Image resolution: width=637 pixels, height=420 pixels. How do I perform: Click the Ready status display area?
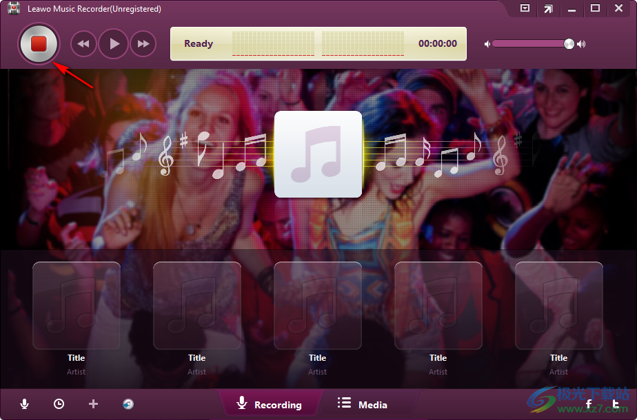(199, 43)
